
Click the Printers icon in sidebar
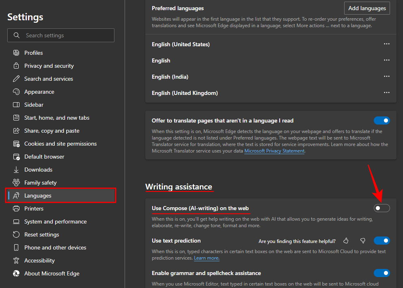(x=16, y=208)
